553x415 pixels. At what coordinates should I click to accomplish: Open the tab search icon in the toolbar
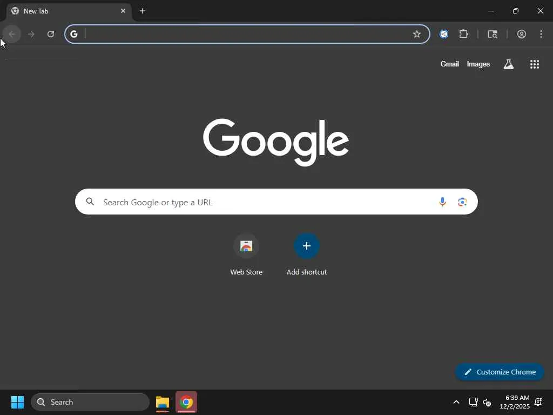[493, 34]
